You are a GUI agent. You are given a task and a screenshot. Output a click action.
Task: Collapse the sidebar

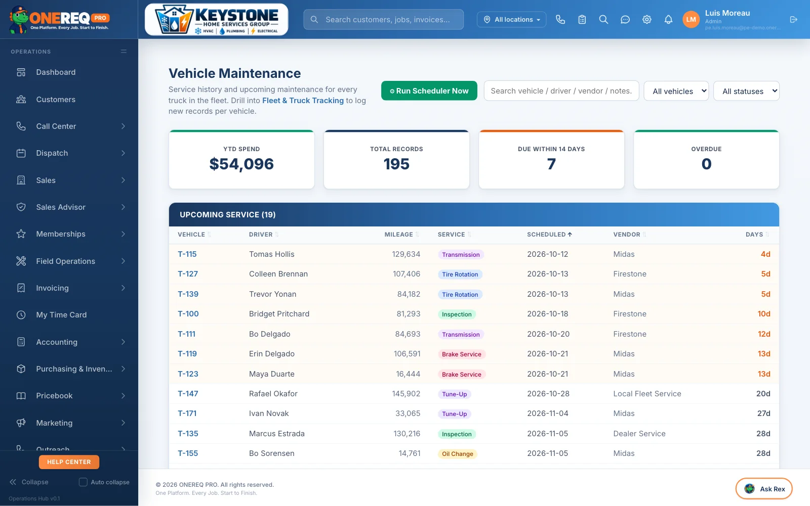[29, 482]
